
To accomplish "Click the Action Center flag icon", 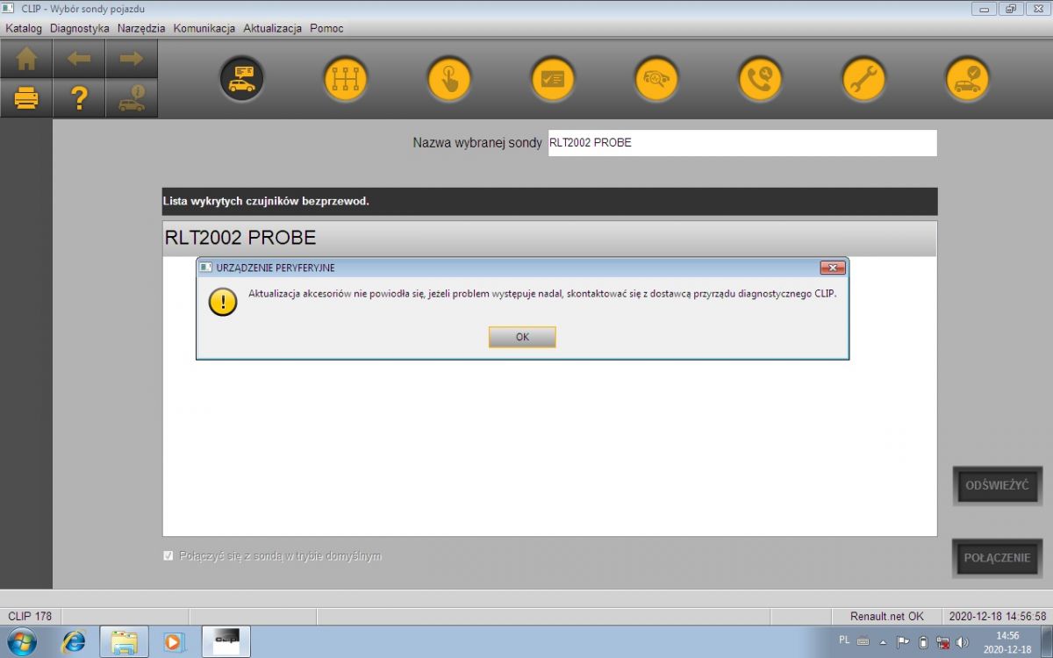I will tap(903, 641).
